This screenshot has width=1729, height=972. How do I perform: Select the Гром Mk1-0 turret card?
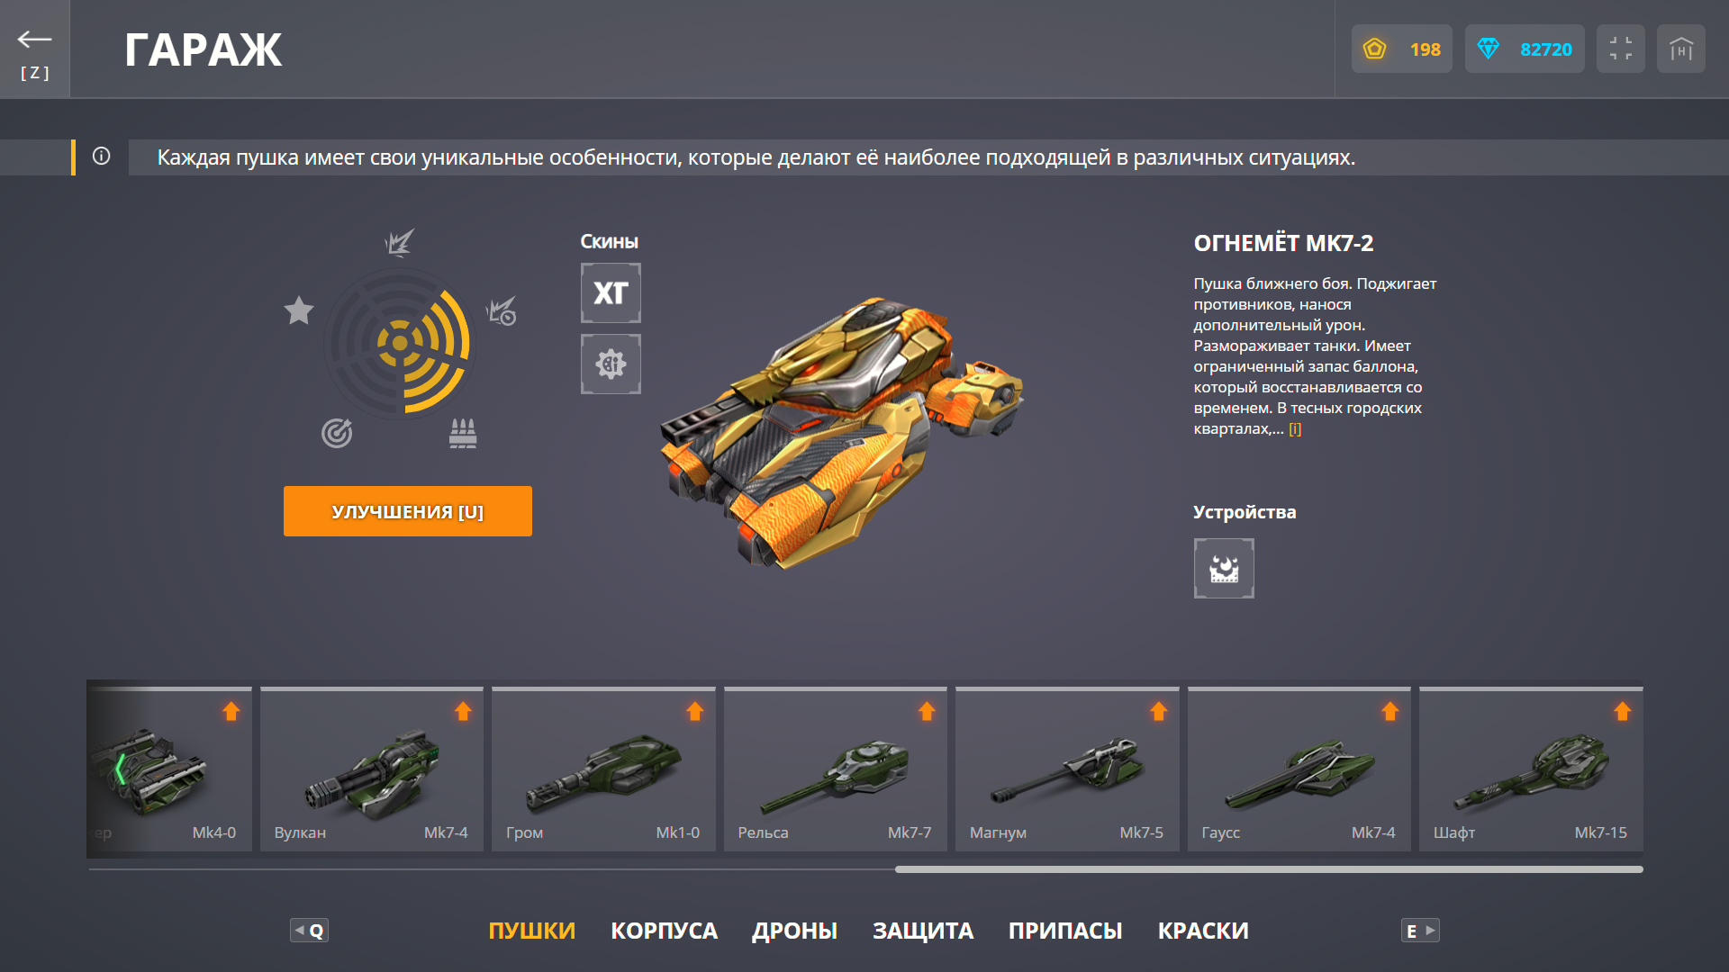603,769
